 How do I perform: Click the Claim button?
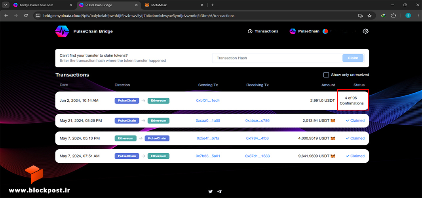[353, 58]
